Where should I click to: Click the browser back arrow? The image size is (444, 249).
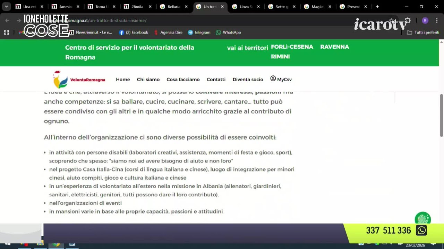(x=7, y=20)
